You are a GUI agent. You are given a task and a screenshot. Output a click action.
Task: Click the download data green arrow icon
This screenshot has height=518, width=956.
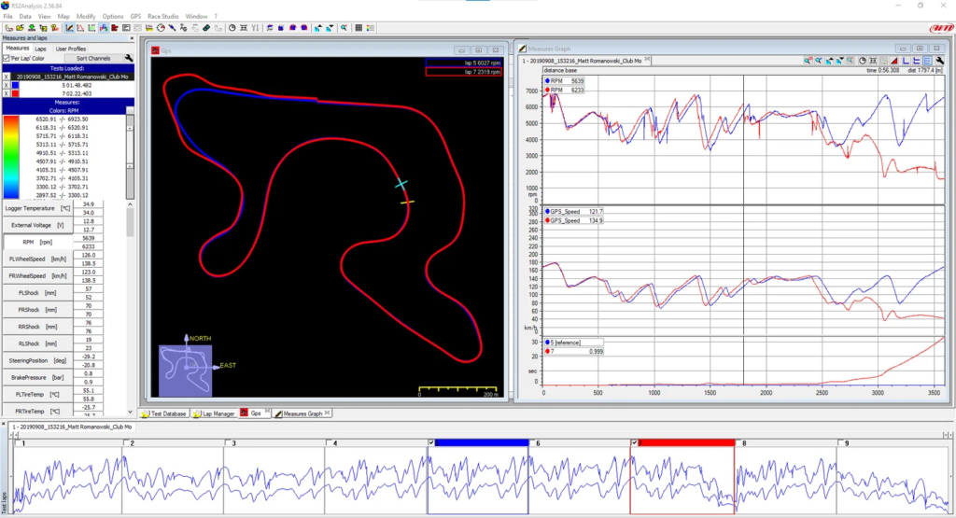(x=31, y=28)
